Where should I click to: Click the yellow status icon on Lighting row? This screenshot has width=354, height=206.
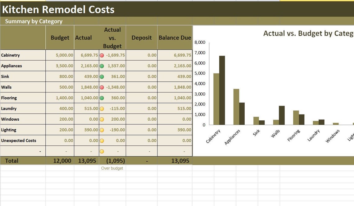coord(102,130)
